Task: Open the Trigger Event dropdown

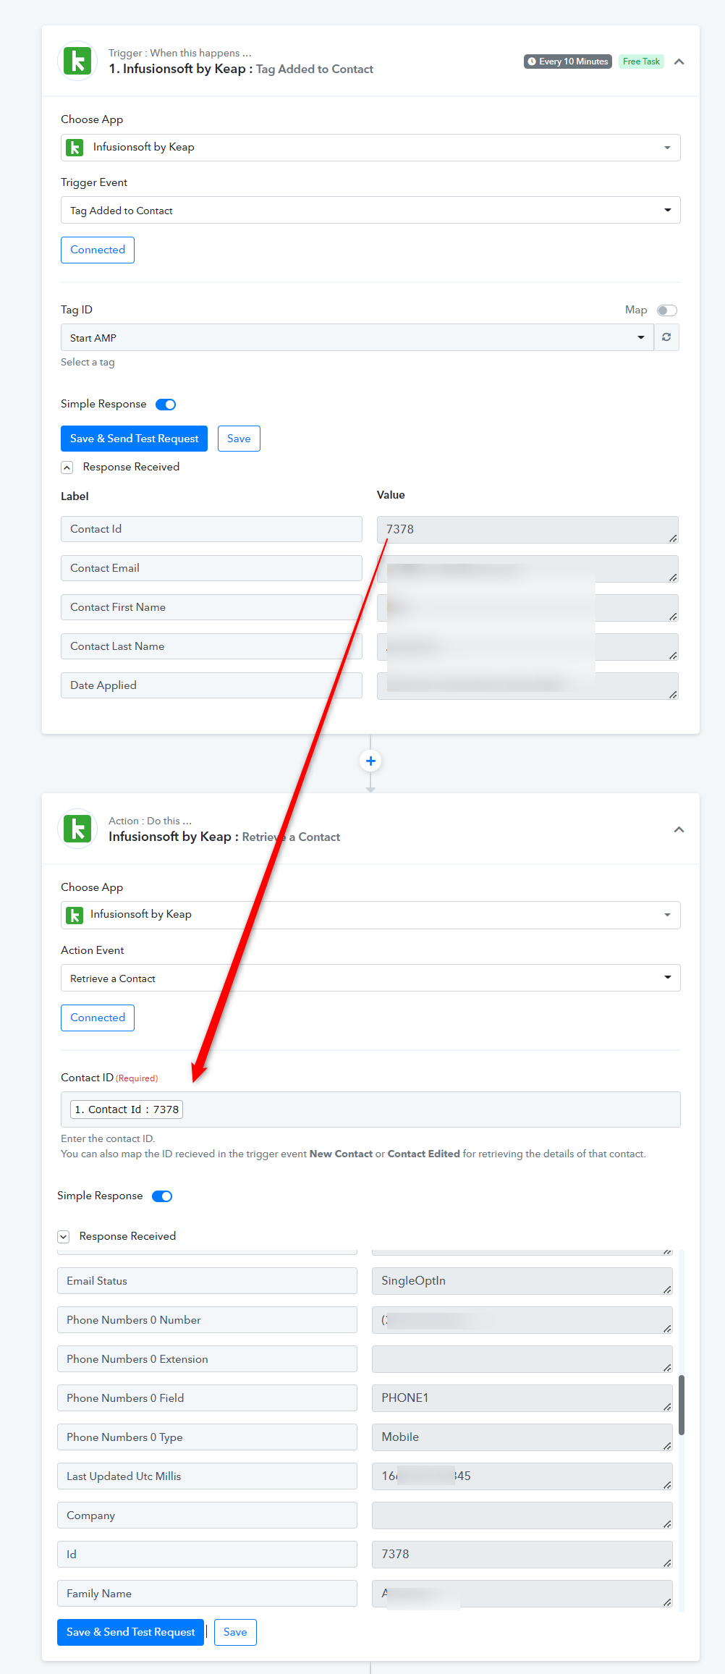Action: point(370,210)
